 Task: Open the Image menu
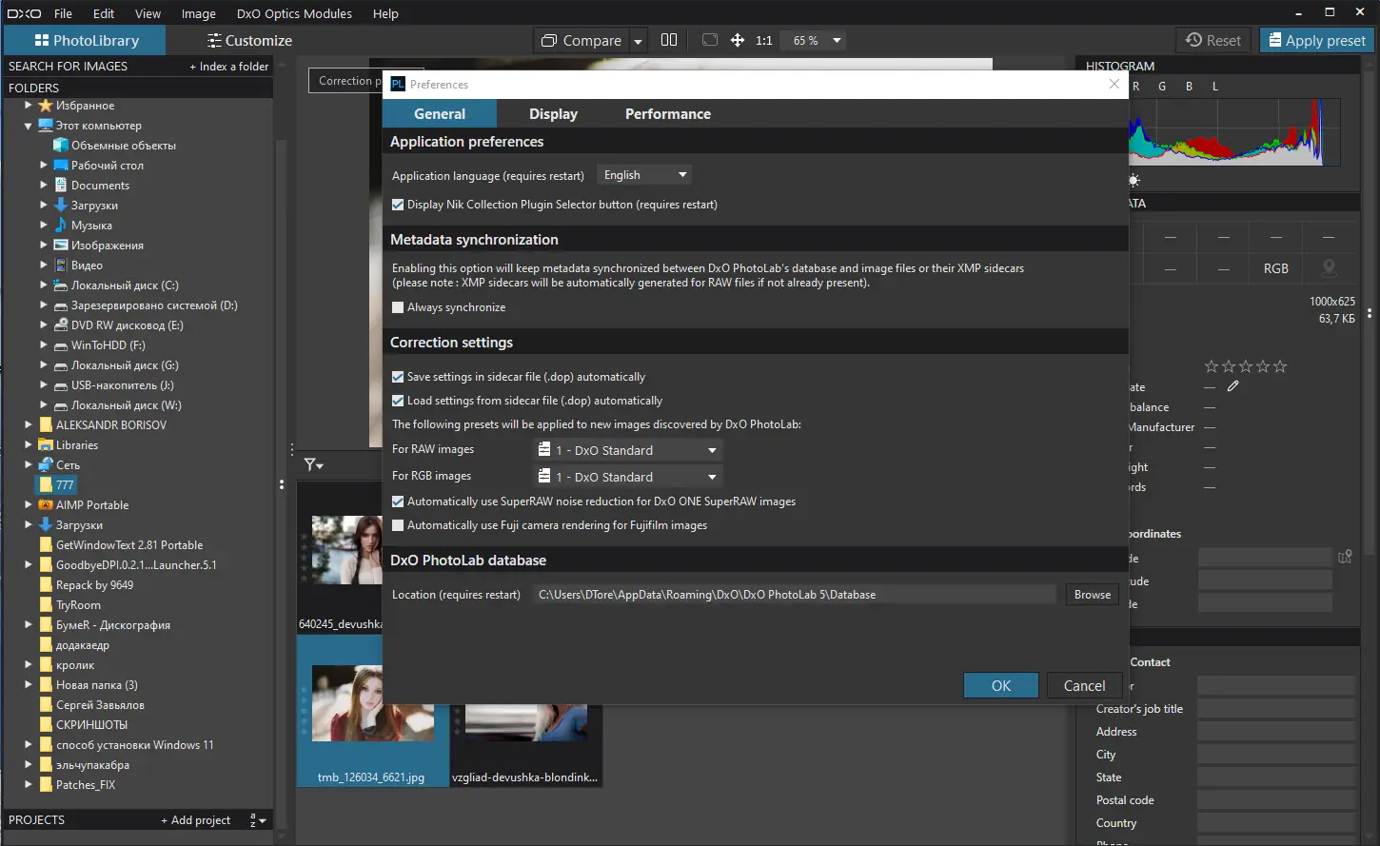click(198, 13)
